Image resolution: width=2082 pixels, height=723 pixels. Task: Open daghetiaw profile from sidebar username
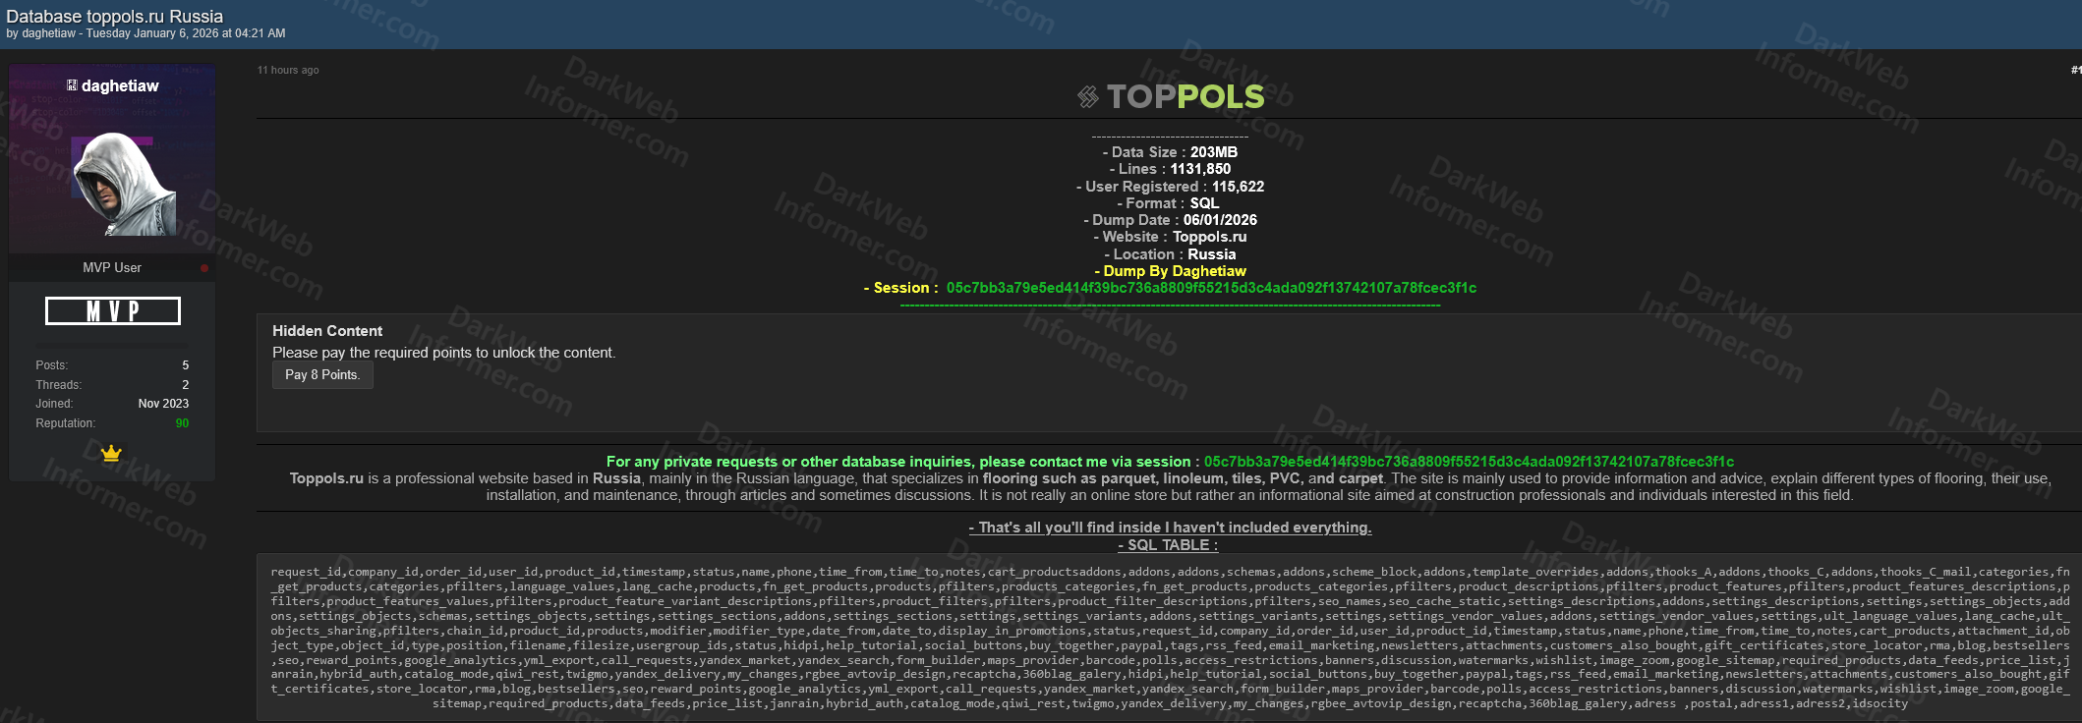tap(120, 85)
